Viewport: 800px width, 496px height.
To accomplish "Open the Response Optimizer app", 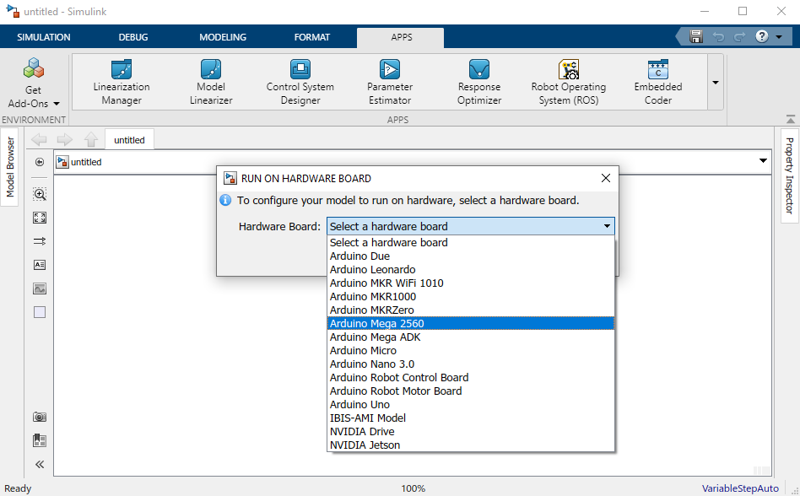I will tap(479, 82).
